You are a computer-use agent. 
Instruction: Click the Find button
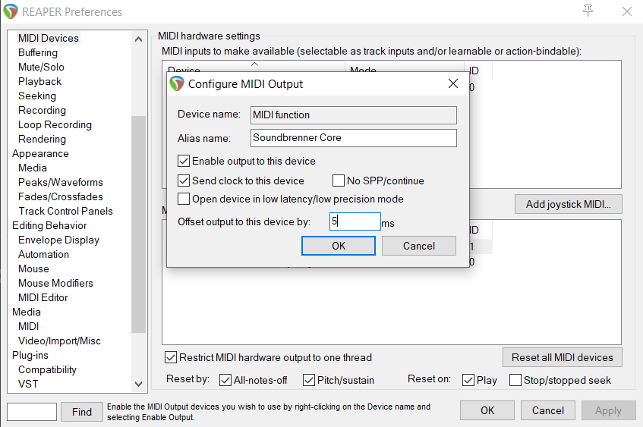click(x=81, y=412)
